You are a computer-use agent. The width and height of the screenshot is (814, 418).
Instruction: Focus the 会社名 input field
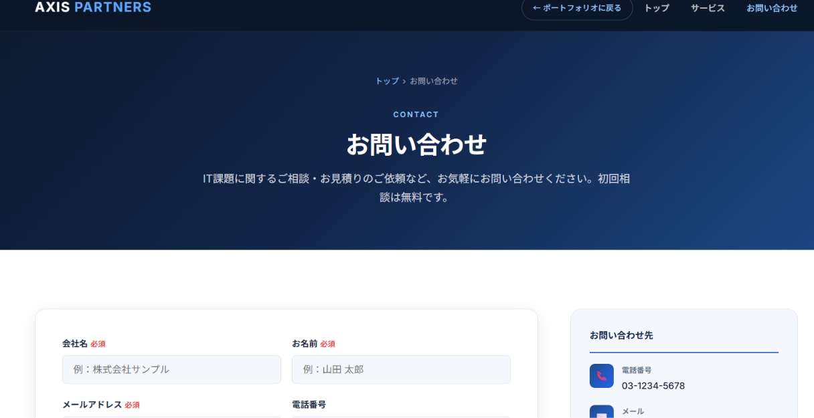(171, 369)
